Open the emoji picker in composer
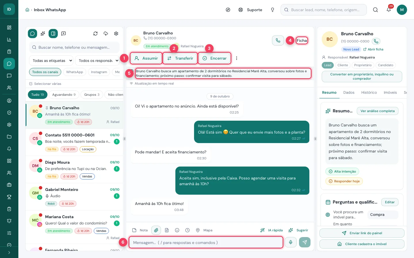414x258 pixels. [x=177, y=230]
